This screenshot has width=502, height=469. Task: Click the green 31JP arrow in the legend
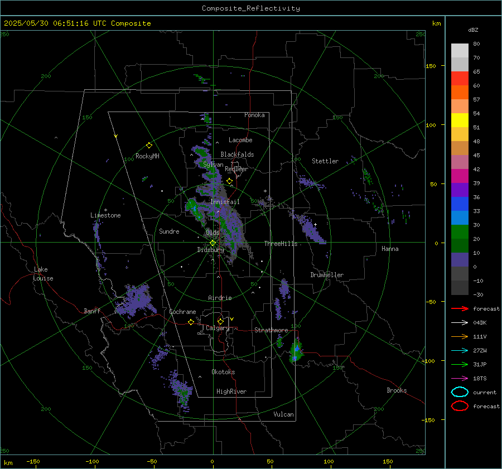tap(460, 364)
